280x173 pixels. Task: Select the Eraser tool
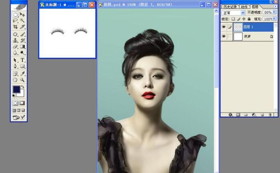tap(15, 46)
